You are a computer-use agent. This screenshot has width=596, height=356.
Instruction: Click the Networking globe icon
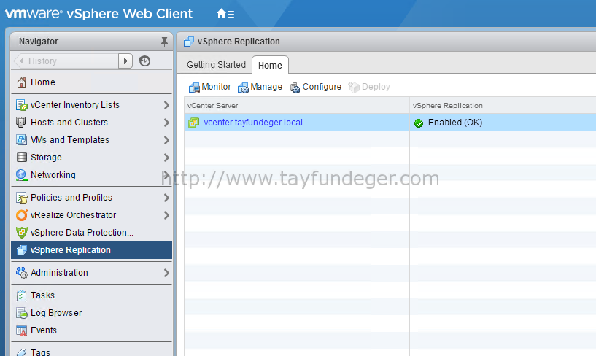pos(21,175)
